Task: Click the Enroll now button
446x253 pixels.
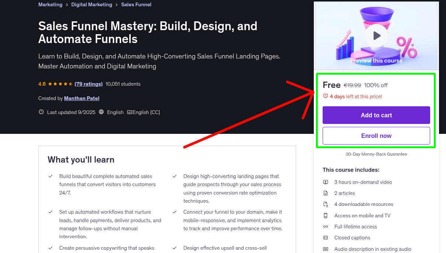Action: point(376,136)
